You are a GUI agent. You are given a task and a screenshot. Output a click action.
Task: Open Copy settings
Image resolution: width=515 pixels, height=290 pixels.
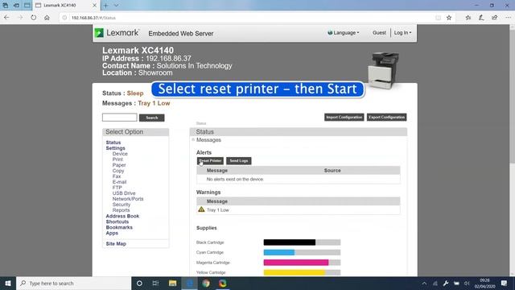[118, 171]
